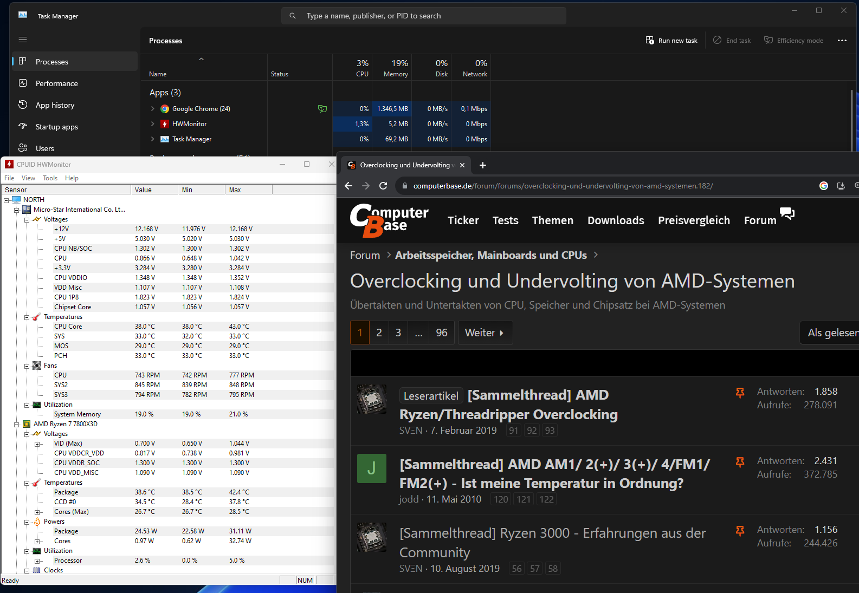859x593 pixels.
Task: Click the install app icon in address bar
Action: [x=841, y=186]
